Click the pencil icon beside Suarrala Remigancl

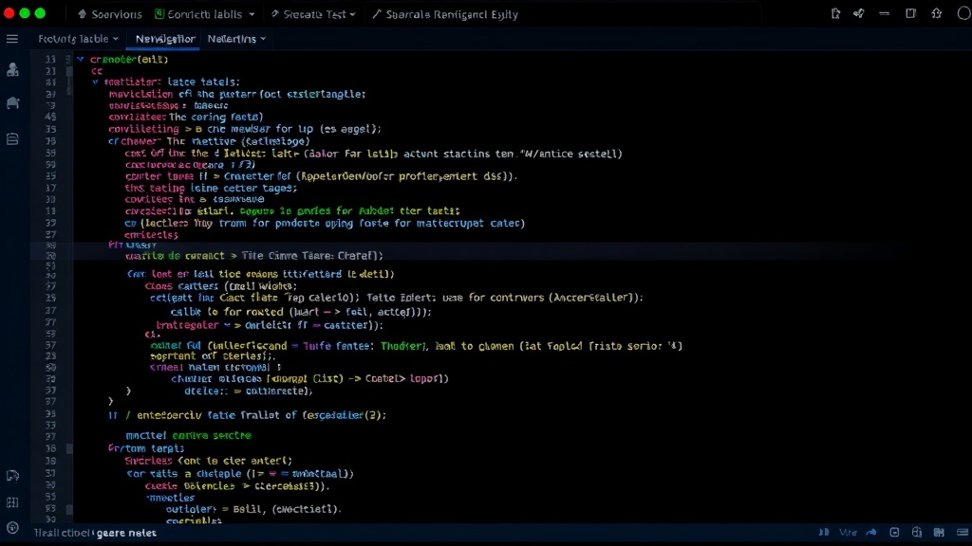[x=376, y=13]
